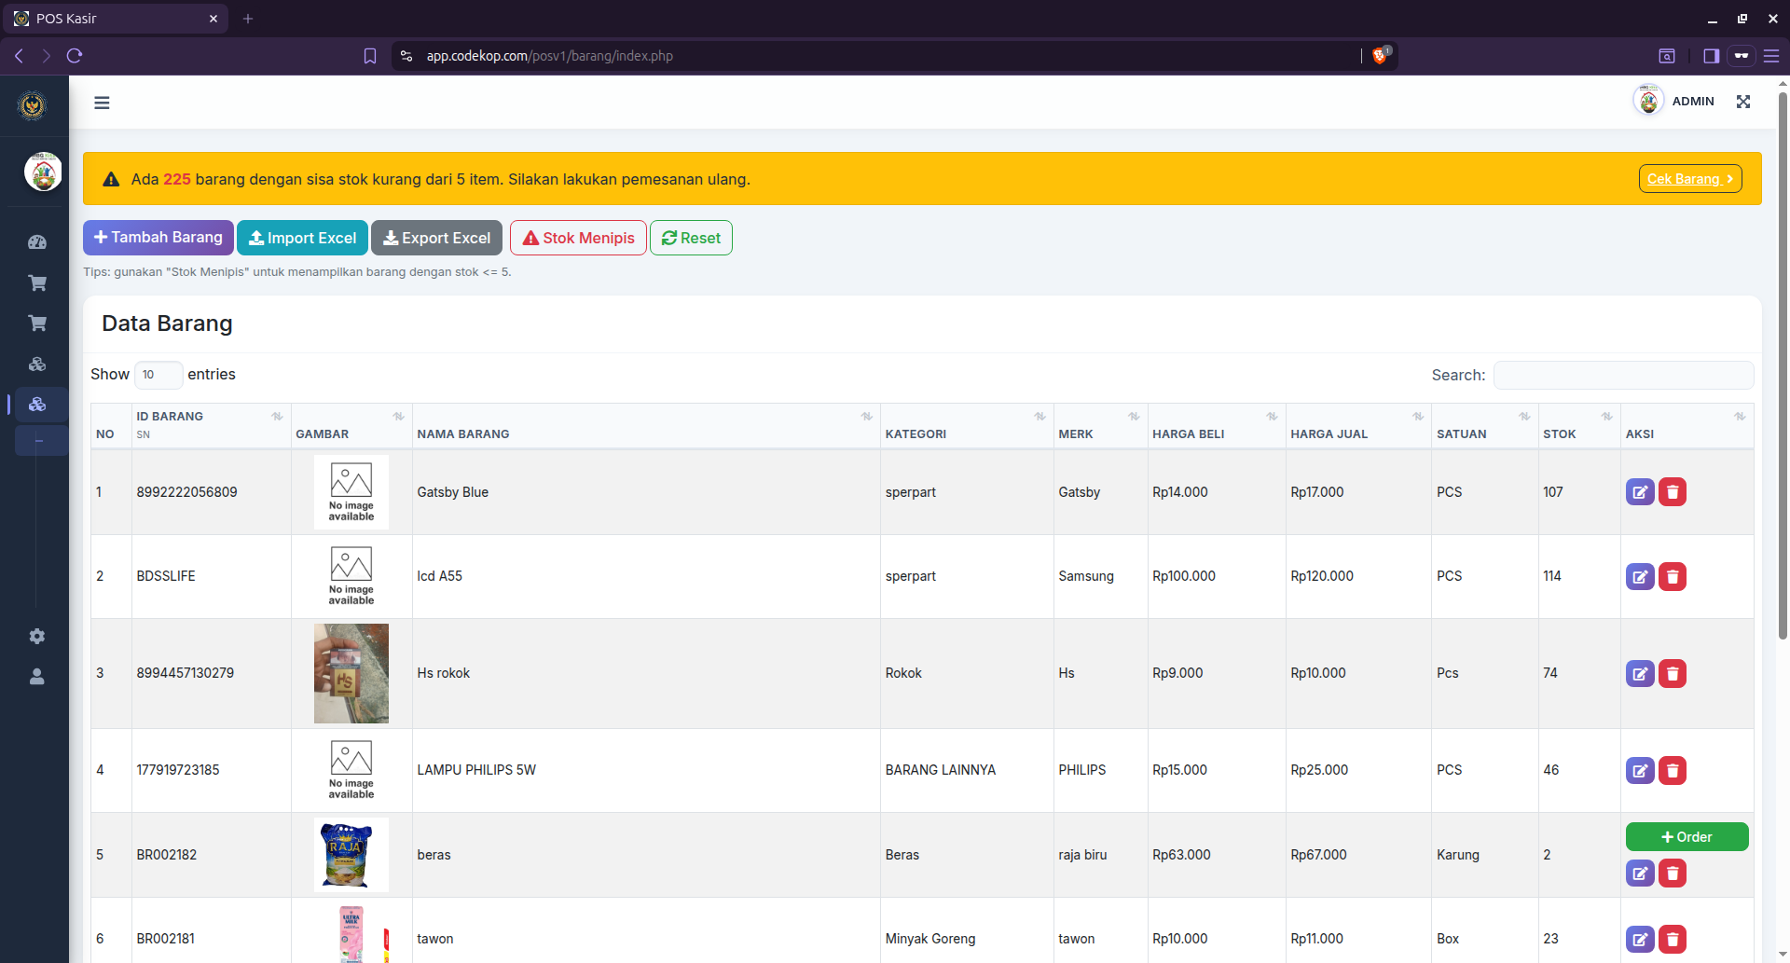Click the Import Excel button
The height and width of the screenshot is (963, 1790).
pyautogui.click(x=302, y=238)
